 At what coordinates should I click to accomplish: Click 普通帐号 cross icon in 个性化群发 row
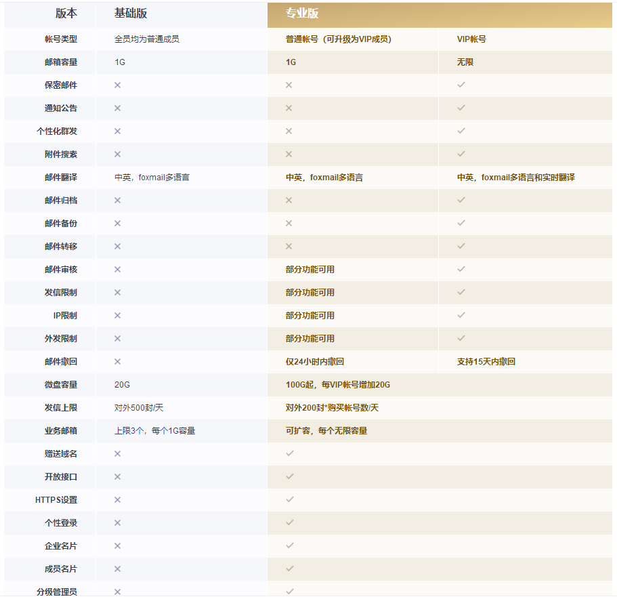(x=289, y=131)
